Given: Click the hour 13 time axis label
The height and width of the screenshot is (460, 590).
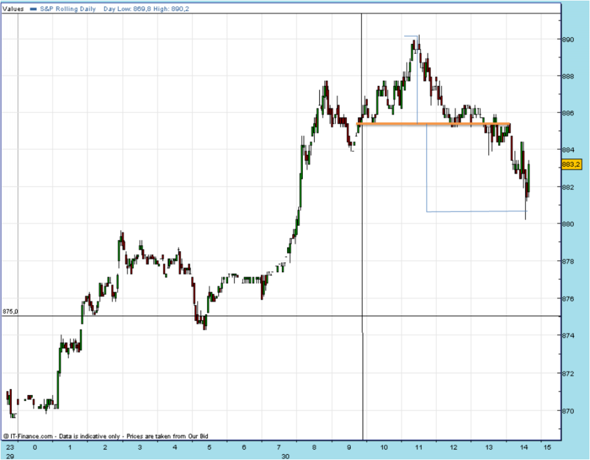Looking at the screenshot, I should pos(489,448).
